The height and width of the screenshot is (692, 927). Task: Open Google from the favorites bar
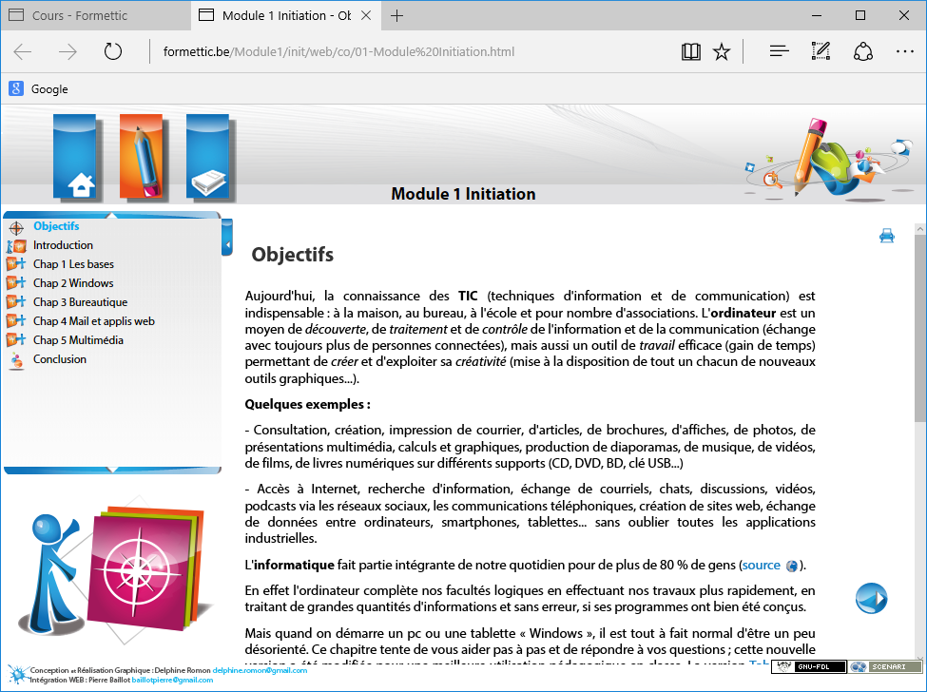coord(39,89)
